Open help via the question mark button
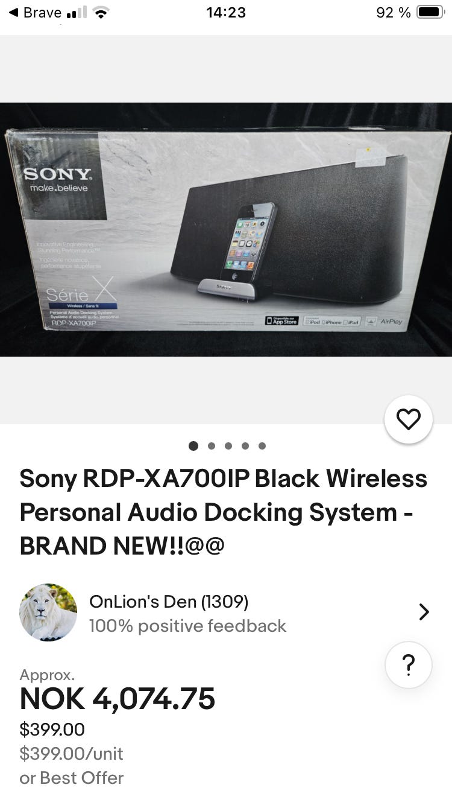Viewport: 452px width, 805px height. coord(409,666)
